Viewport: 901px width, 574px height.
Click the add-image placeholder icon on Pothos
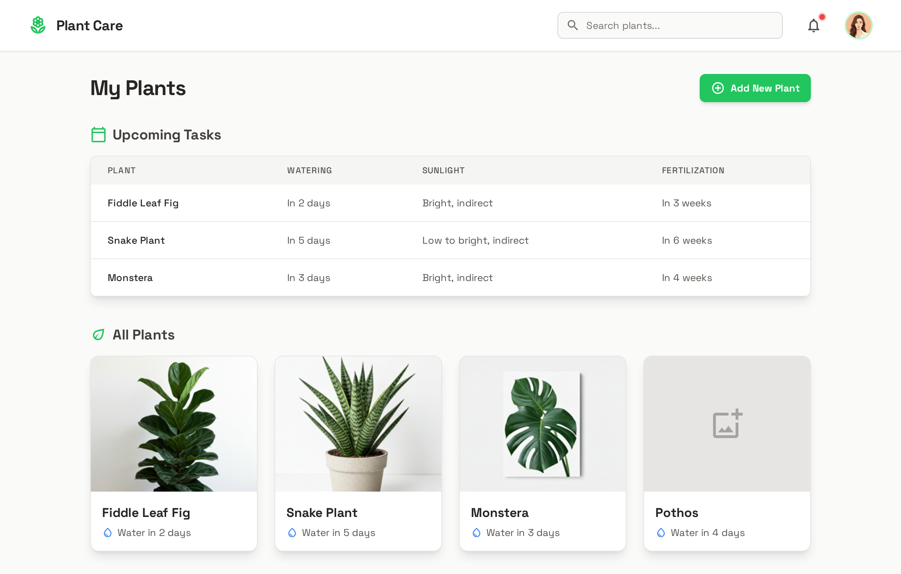(727, 423)
